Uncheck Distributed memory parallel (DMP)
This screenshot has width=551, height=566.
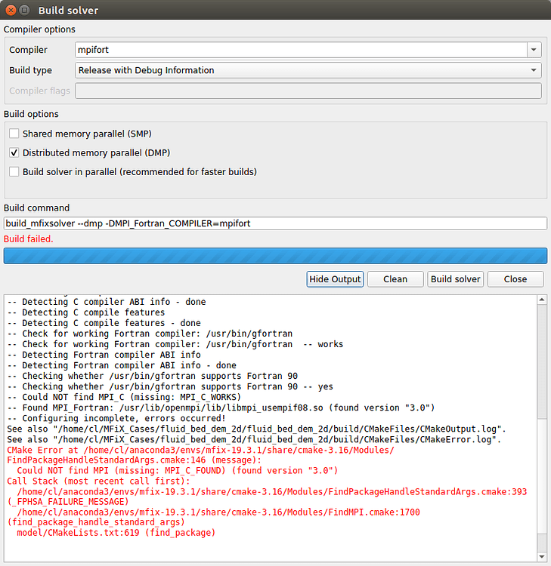tap(14, 152)
